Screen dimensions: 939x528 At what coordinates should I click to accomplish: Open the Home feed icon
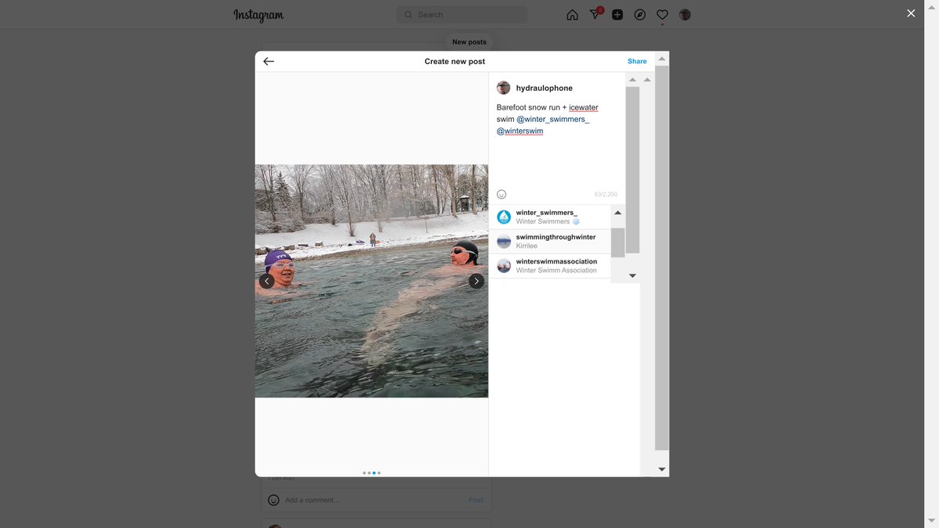point(572,15)
